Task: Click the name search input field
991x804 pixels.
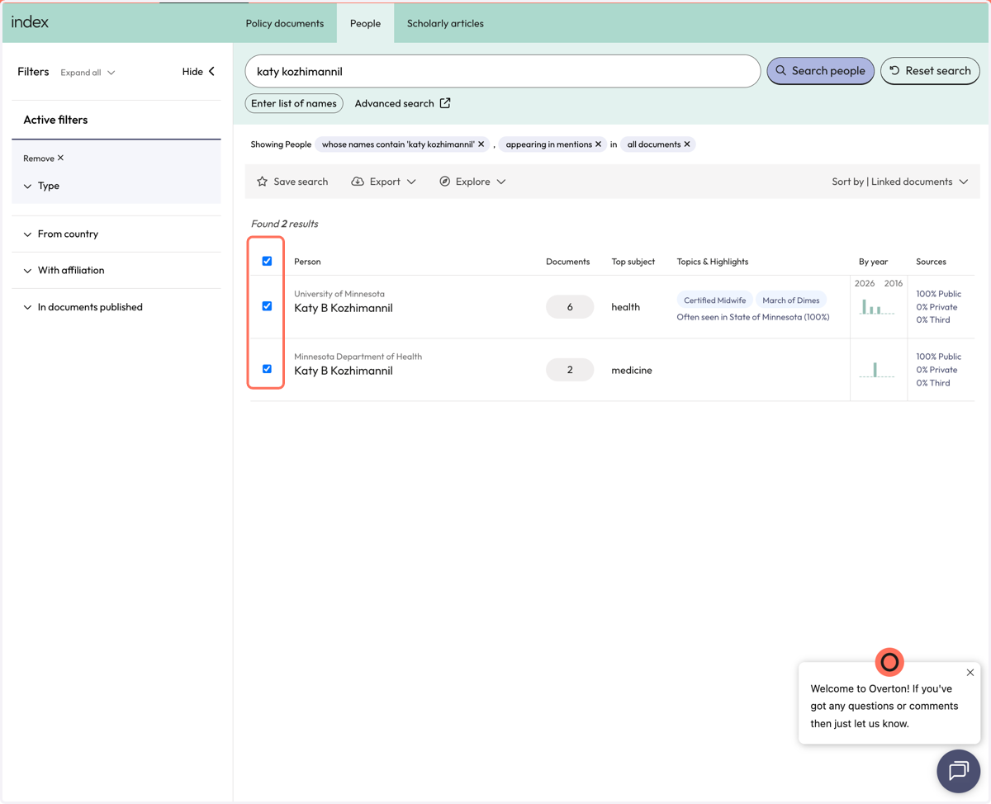Action: [x=503, y=71]
